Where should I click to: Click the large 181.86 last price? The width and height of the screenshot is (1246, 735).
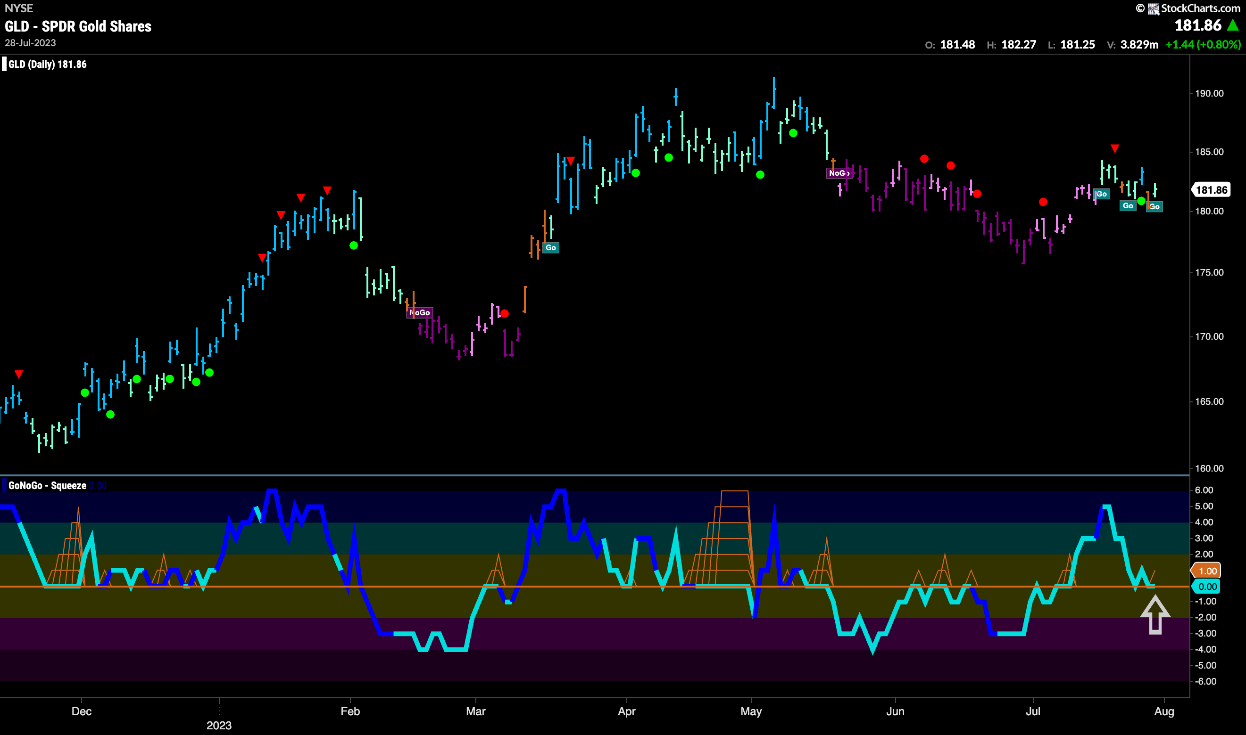point(1198,25)
